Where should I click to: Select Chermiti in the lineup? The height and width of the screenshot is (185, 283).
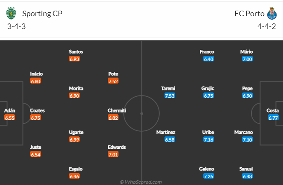tap(117, 110)
